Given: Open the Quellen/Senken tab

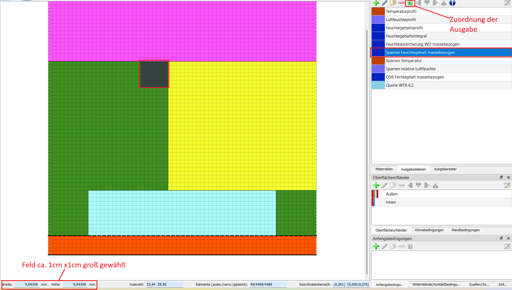Looking at the screenshot, I should click(479, 285).
